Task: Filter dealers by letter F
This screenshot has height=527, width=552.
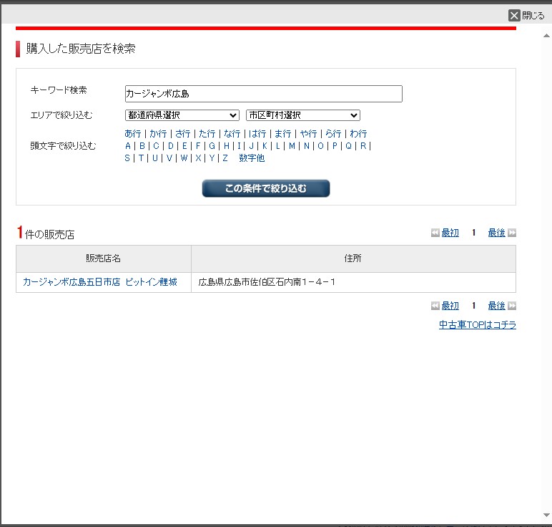Action: 198,146
